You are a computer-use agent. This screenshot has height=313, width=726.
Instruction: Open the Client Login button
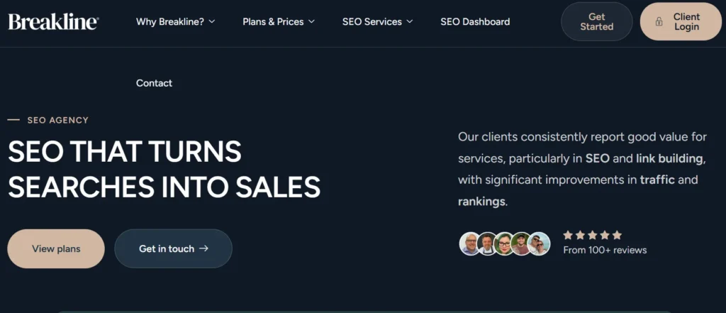(681, 21)
